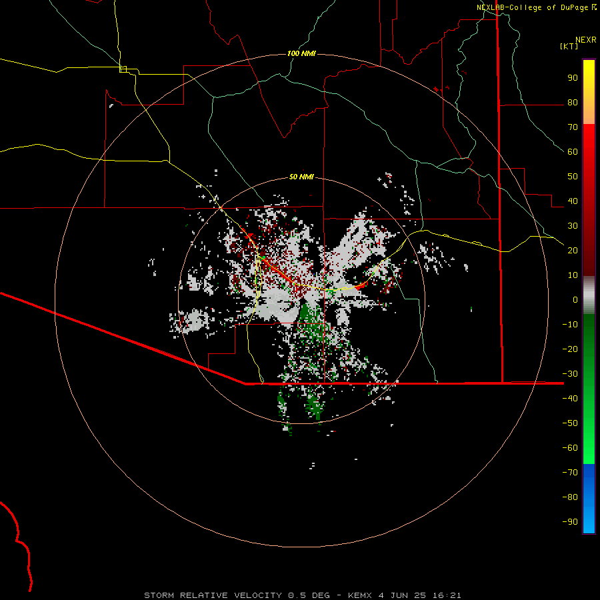
Task: Click the -30 value on the velocity scale
Action: 570,374
